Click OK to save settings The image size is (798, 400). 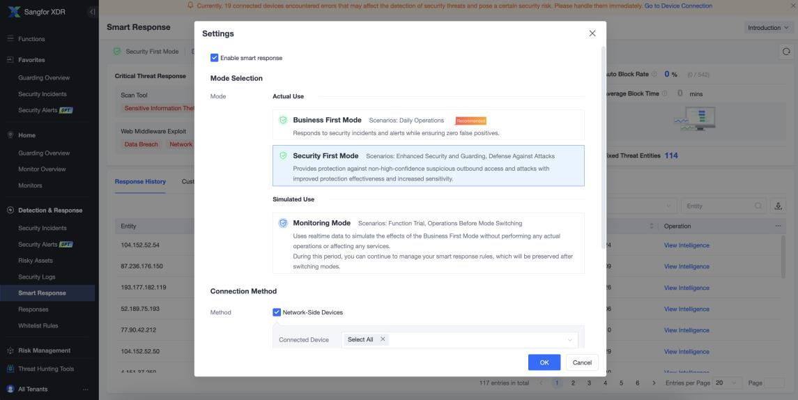(544, 362)
